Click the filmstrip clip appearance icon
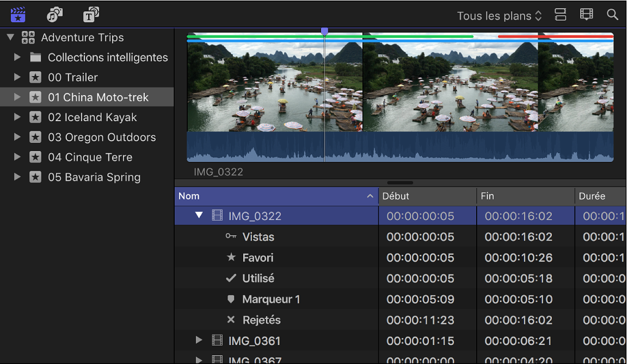628x364 pixels. tap(586, 15)
